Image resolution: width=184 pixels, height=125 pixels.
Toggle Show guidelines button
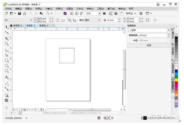pos(121,13)
